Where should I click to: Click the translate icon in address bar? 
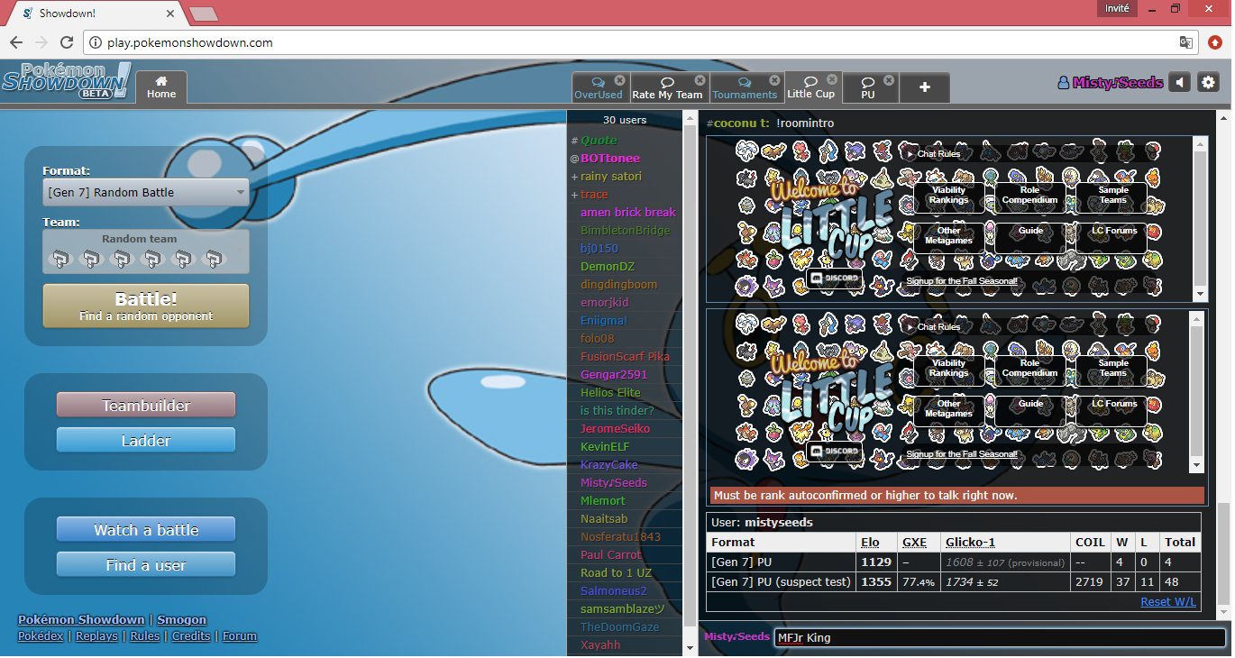(x=1186, y=42)
